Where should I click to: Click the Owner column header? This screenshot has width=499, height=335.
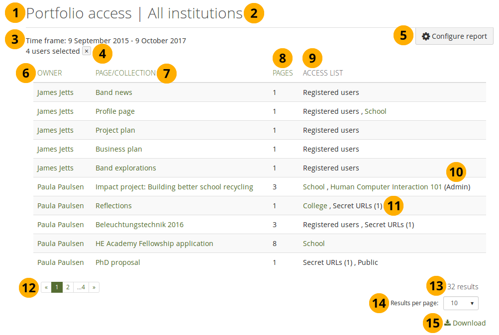pos(50,73)
